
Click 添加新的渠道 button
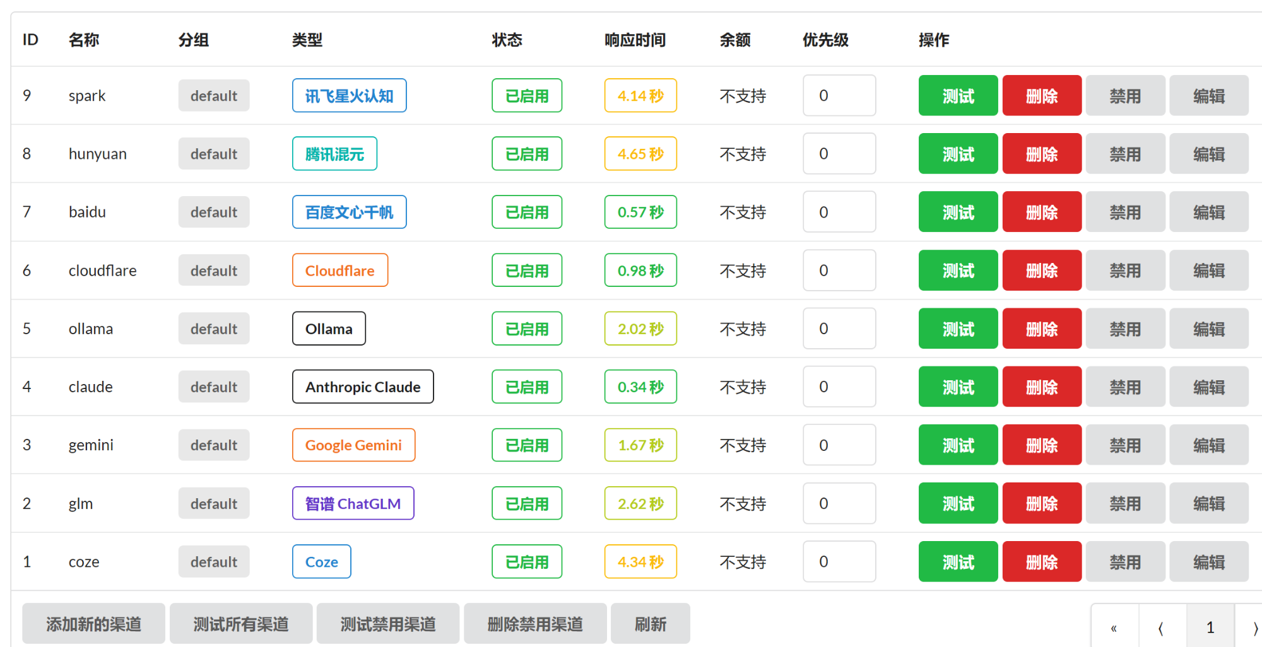93,624
